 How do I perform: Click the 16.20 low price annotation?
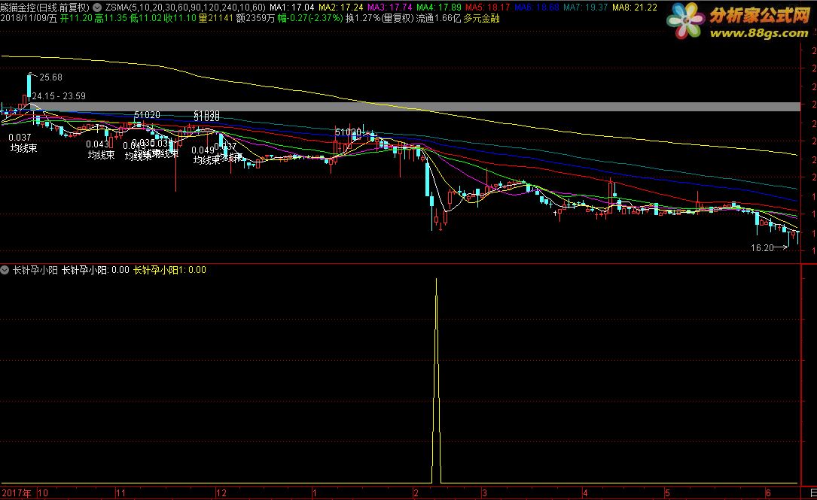762,247
